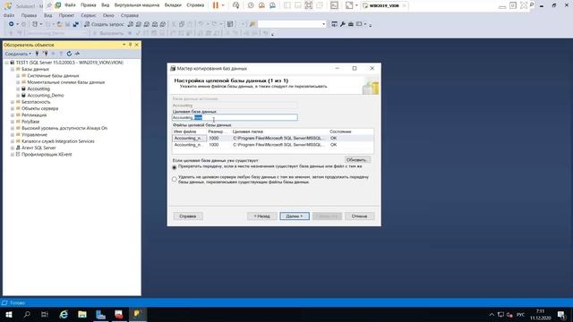The width and height of the screenshot is (573, 322).
Task: Click the destination database name field
Action: pyautogui.click(x=235, y=117)
